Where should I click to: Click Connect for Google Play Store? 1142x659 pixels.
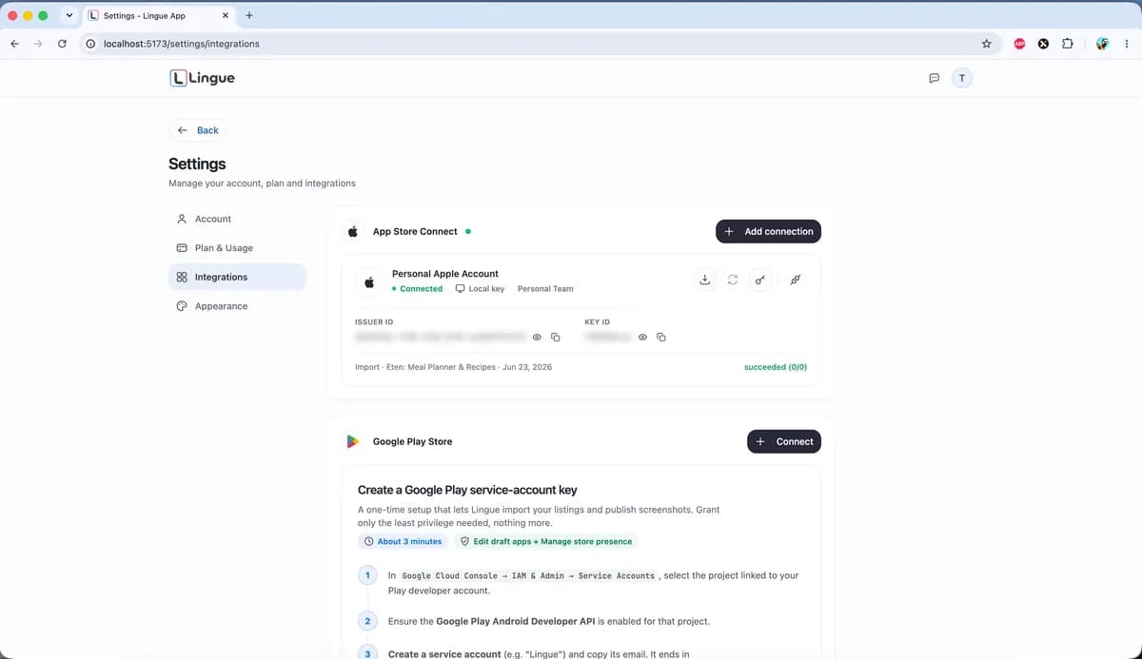click(784, 441)
